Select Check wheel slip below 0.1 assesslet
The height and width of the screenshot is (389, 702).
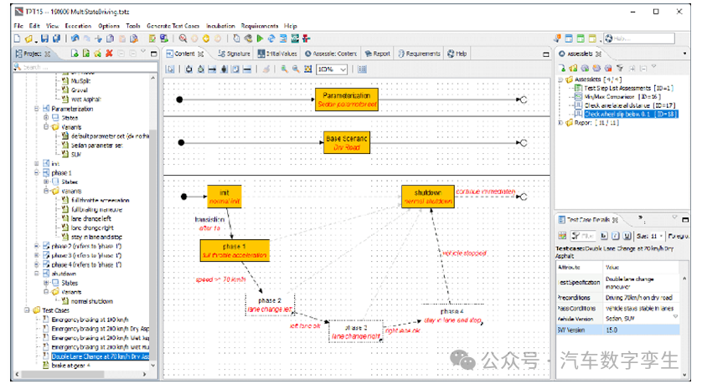click(631, 114)
